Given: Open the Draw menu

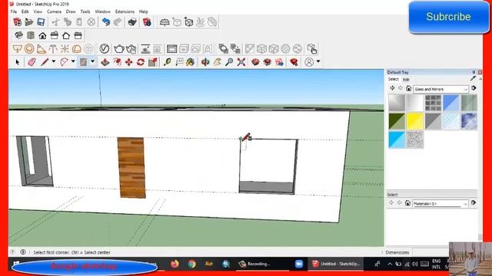Looking at the screenshot, I should pos(71,11).
